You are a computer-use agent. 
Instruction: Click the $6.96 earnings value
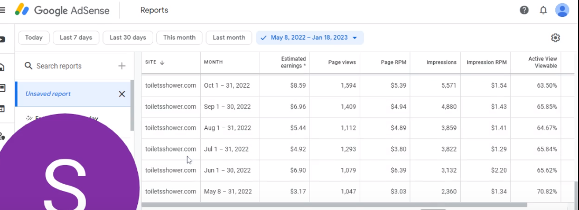pyautogui.click(x=298, y=107)
